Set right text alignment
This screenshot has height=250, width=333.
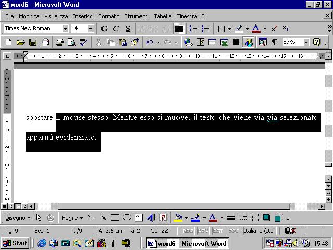(x=166, y=29)
